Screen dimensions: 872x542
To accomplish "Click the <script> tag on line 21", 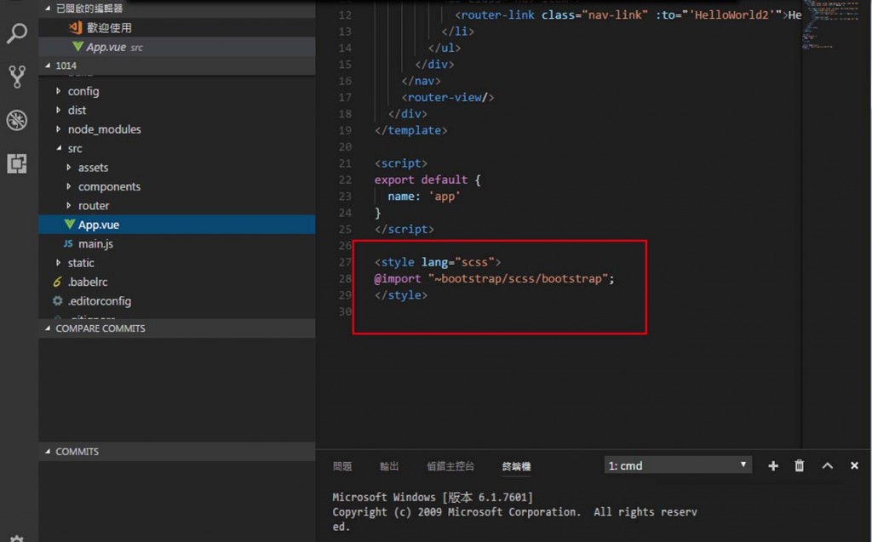I will point(401,163).
